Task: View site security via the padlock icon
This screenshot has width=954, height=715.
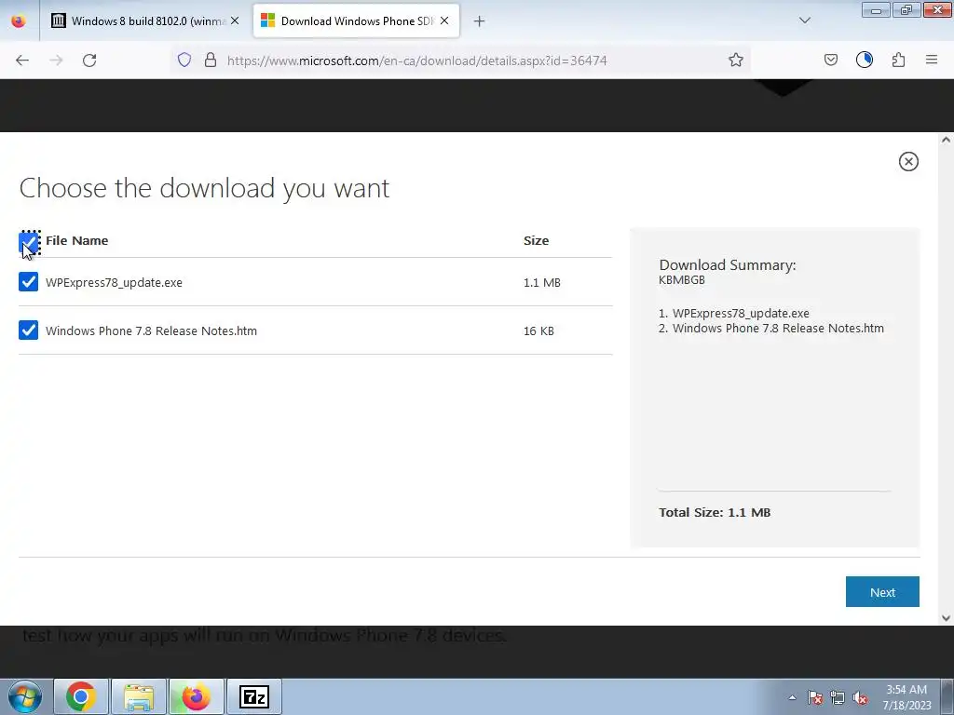Action: click(x=211, y=60)
